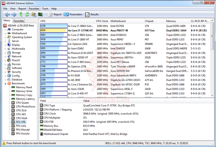The height and width of the screenshot is (147, 216).
Task: Expand the Computer tree node
Action: pos(5,30)
